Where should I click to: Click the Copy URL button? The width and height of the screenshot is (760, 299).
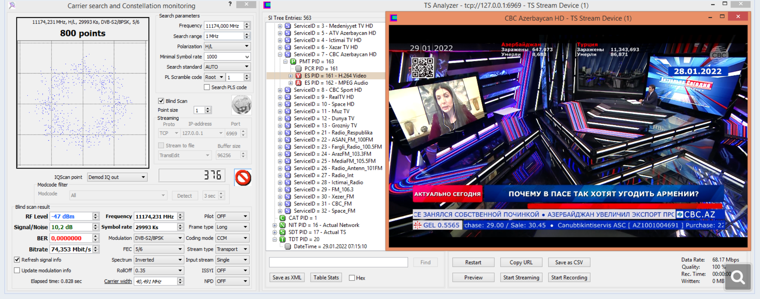click(x=521, y=262)
